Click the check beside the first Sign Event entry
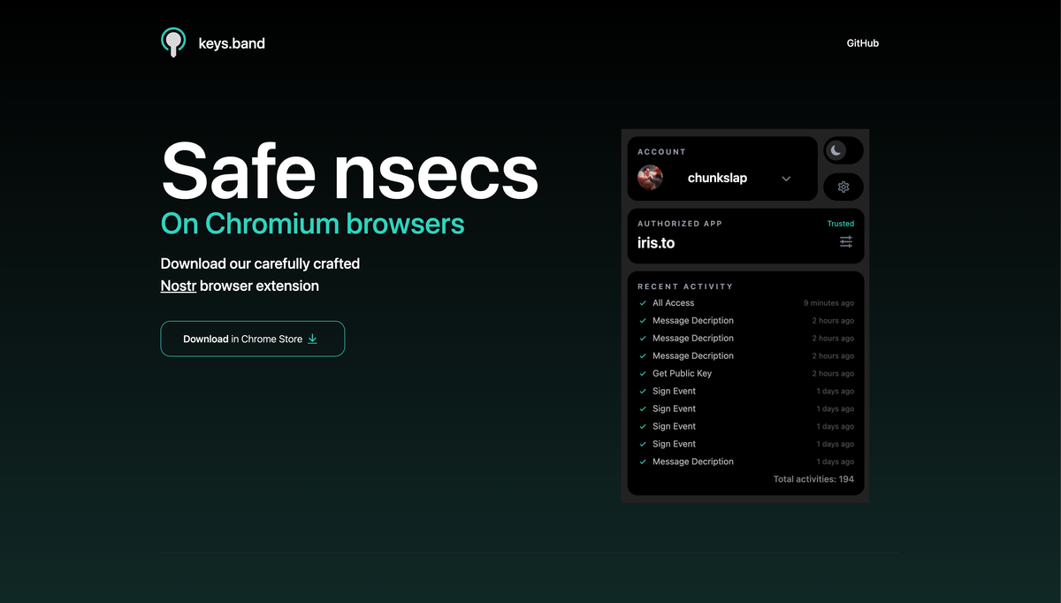 (x=642, y=391)
